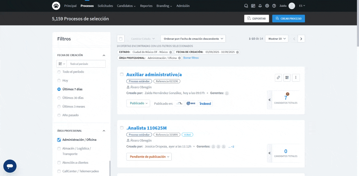The image size is (359, 176).
Task: Open the help question mark icon
Action: [274, 6]
